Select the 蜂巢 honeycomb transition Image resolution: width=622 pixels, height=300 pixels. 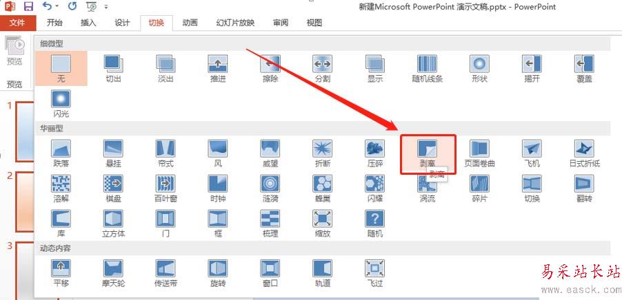[323, 188]
